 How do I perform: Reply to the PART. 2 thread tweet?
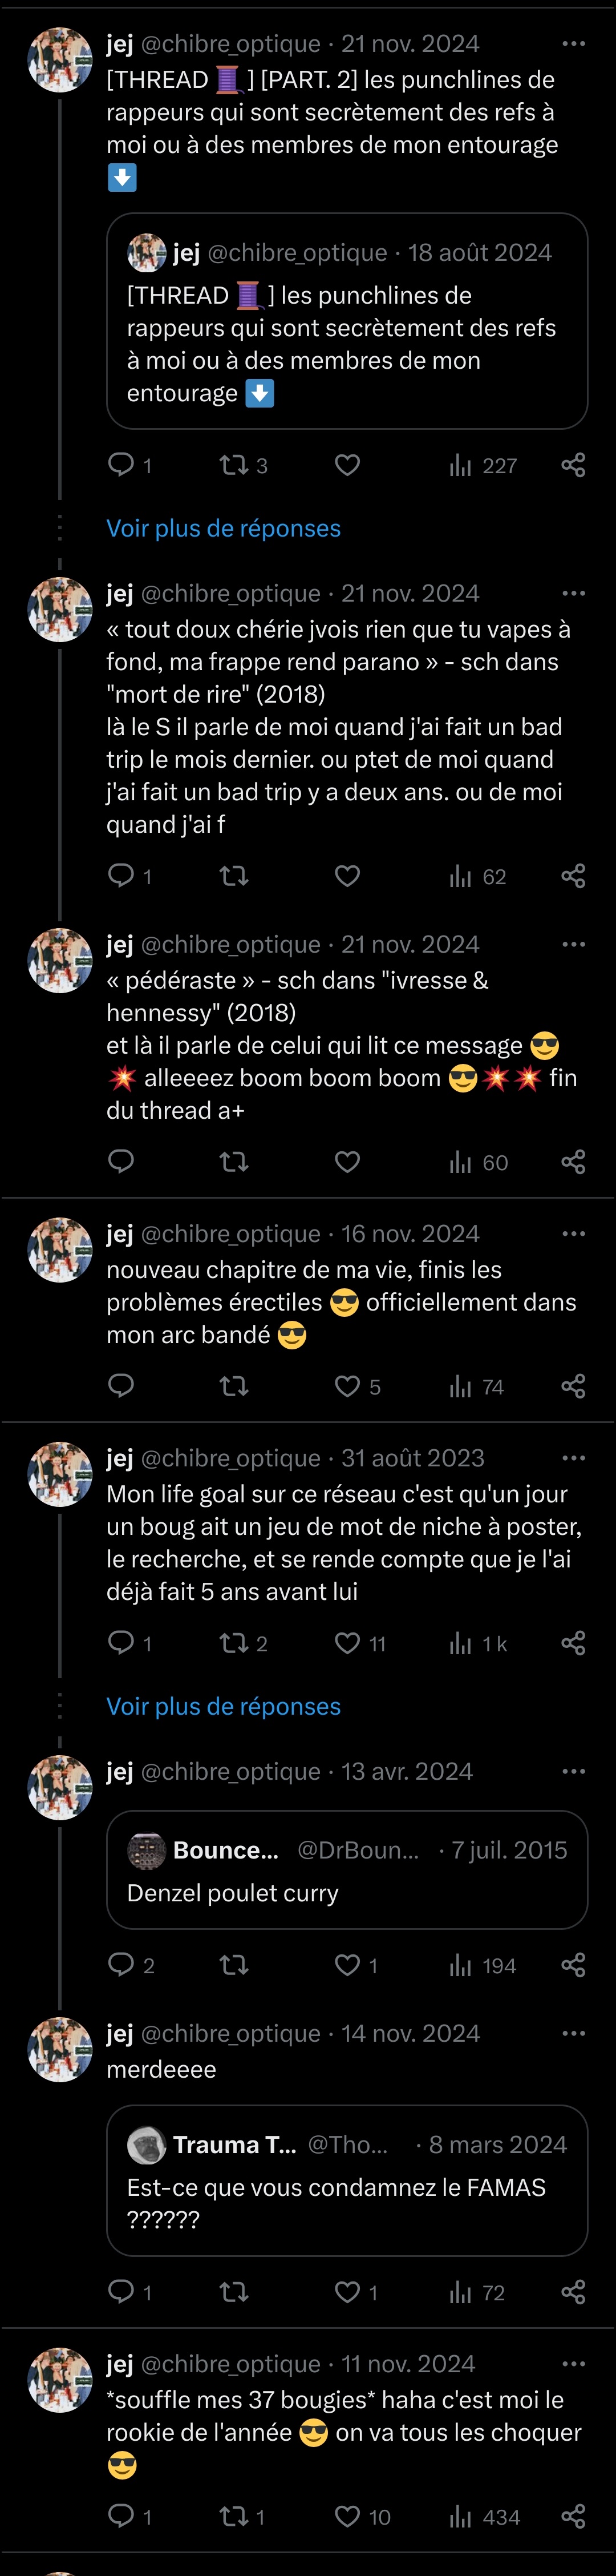pos(121,464)
